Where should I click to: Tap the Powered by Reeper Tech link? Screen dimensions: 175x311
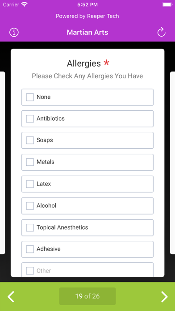click(87, 16)
